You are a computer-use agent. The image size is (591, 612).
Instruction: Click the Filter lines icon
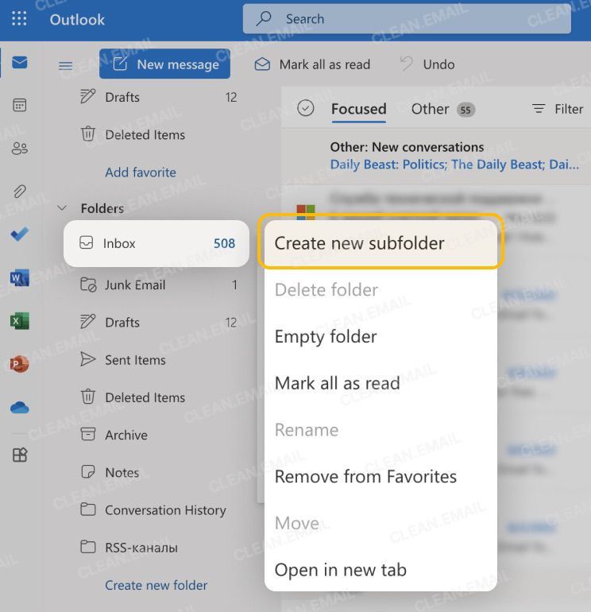[x=539, y=109]
